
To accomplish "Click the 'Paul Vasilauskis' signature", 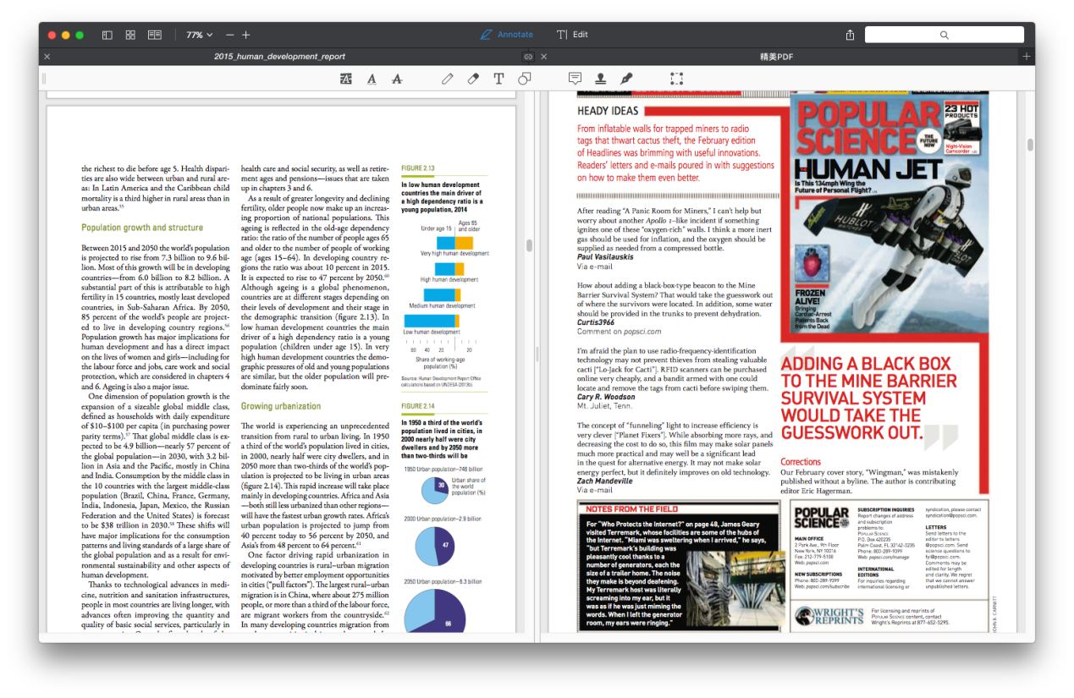I will coord(605,257).
